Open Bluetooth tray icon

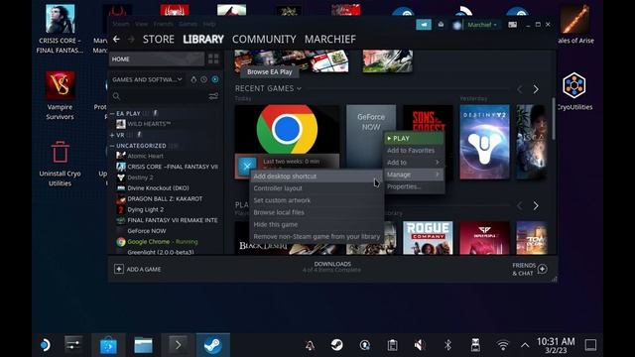pos(447,345)
